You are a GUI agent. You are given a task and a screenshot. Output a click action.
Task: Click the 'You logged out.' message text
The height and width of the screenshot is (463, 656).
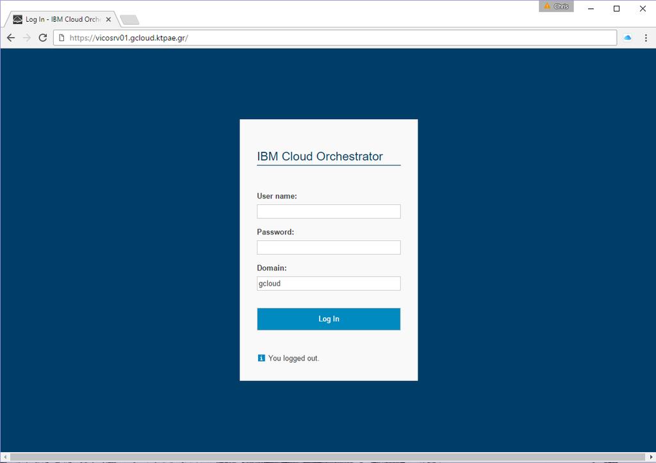click(293, 358)
